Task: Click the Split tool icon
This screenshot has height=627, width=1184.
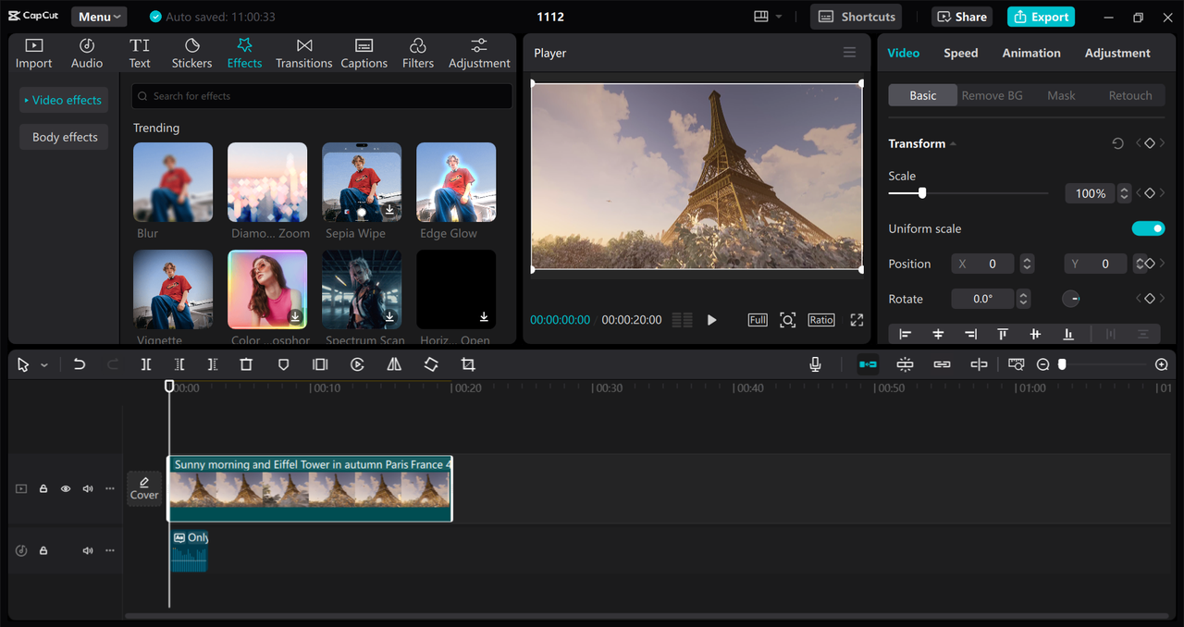Action: tap(146, 364)
